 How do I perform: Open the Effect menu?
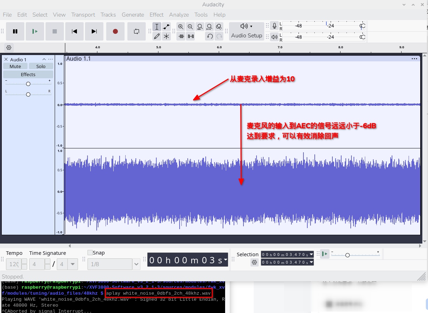click(156, 14)
